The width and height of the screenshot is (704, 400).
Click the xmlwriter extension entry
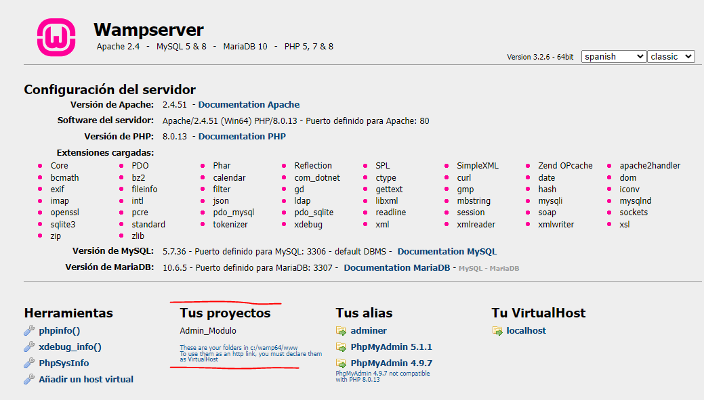point(556,224)
